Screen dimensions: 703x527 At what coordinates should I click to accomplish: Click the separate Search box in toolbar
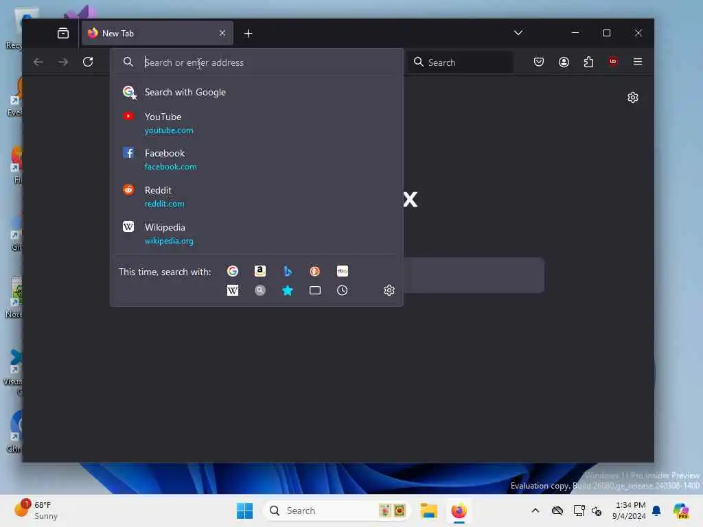(461, 62)
